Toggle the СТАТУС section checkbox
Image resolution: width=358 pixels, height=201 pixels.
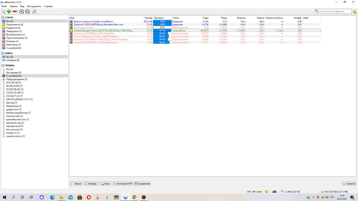tap(3, 18)
